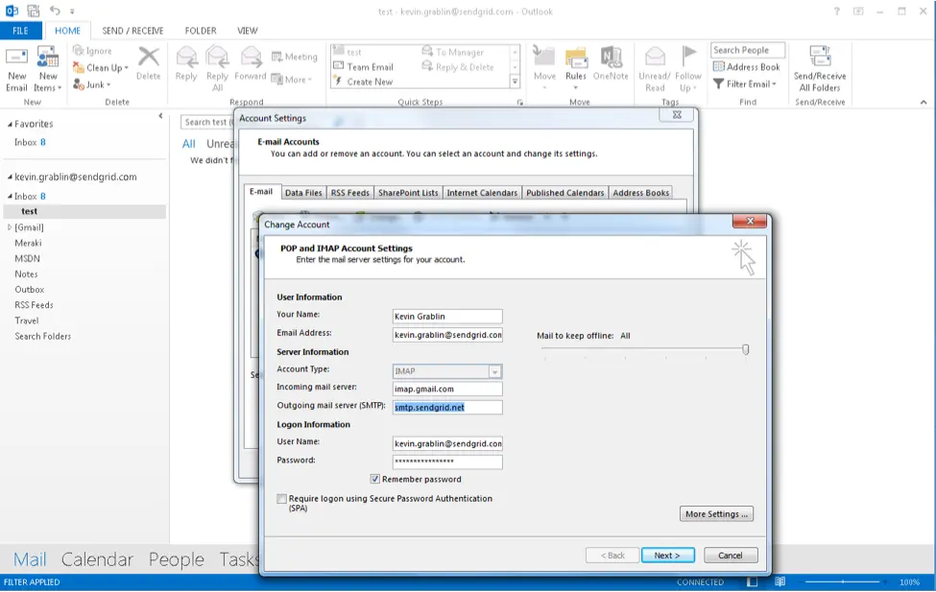Screen dimensions: 936x592
Task: Expand the [Gmail] folder
Action: (10, 227)
